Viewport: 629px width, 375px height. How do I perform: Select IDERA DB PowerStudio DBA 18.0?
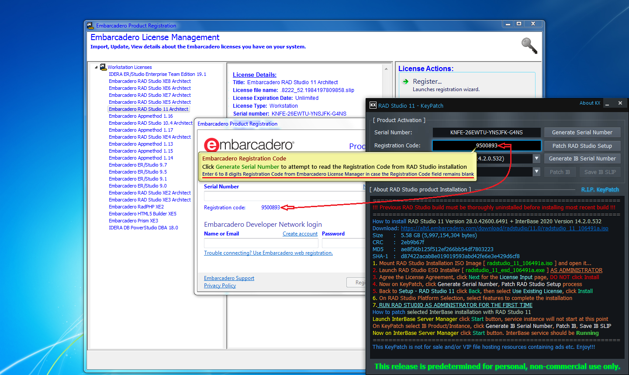click(x=143, y=228)
